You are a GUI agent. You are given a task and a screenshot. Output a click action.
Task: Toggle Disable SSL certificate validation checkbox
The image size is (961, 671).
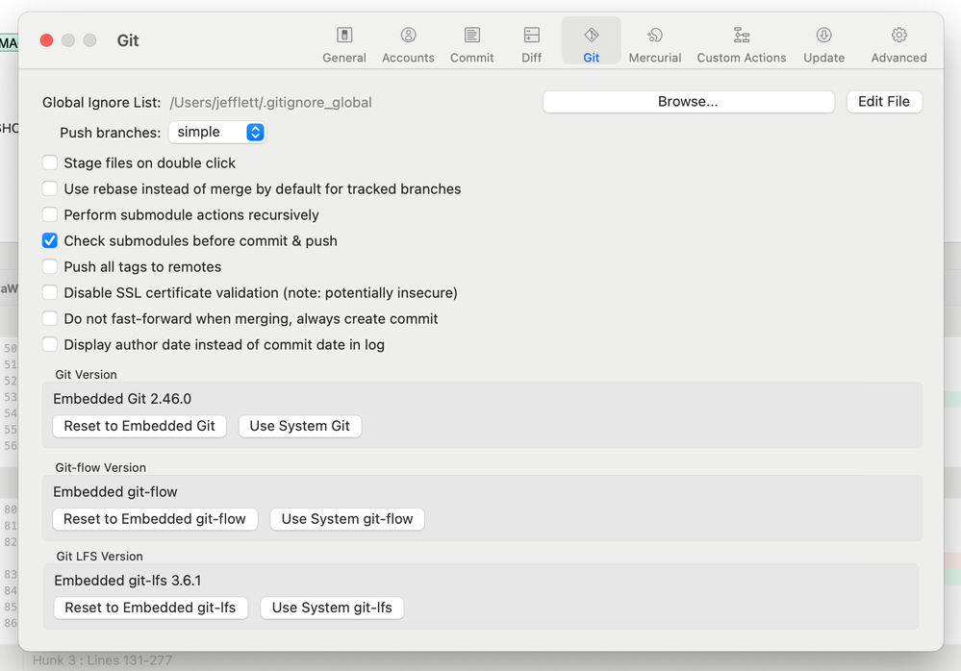click(x=50, y=292)
